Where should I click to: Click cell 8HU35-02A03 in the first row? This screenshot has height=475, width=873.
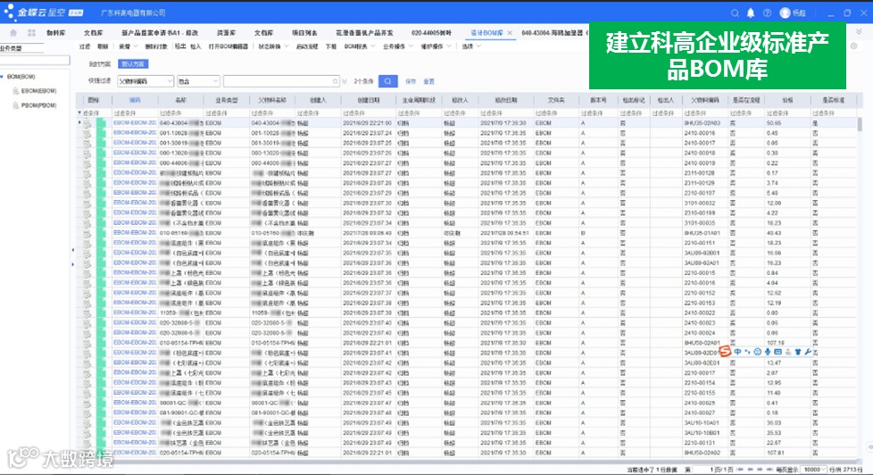click(703, 123)
